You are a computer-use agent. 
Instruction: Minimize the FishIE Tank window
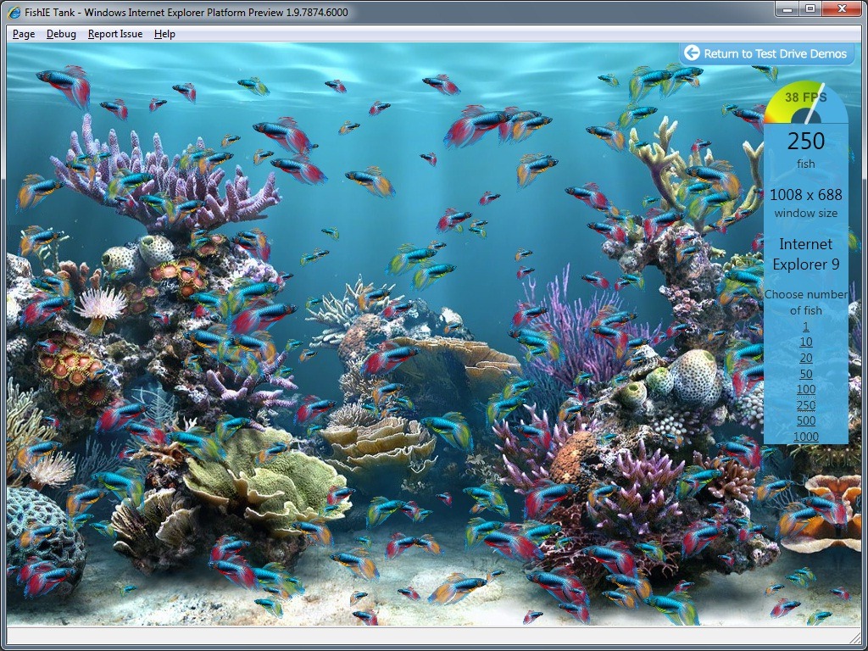787,8
